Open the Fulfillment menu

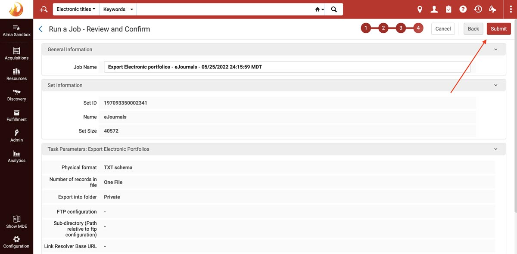click(x=16, y=115)
